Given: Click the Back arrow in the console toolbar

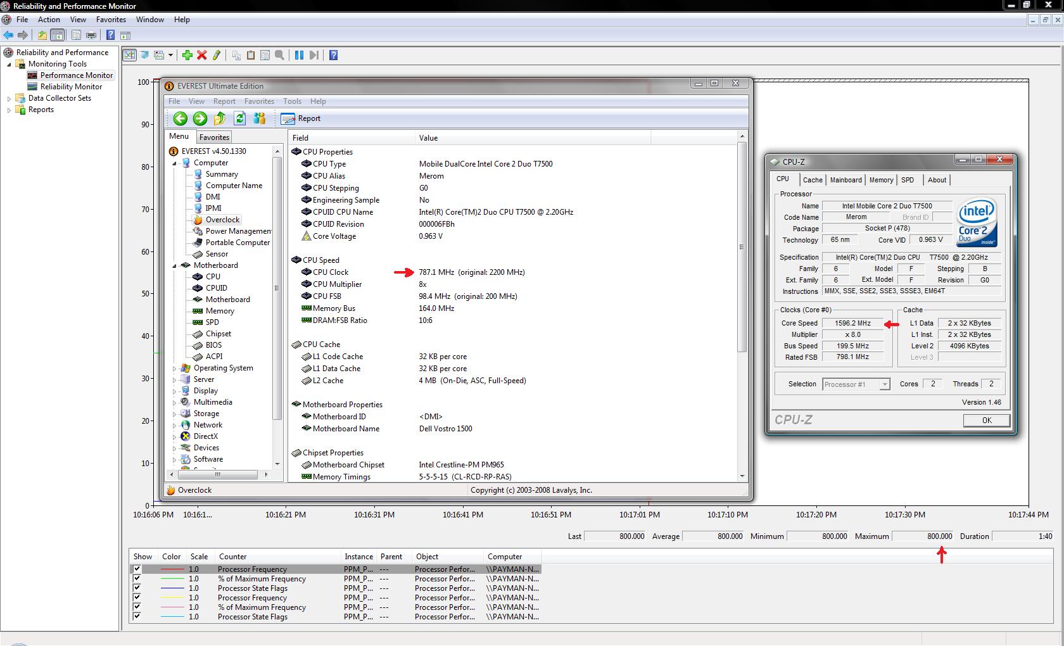Looking at the screenshot, I should 8,35.
